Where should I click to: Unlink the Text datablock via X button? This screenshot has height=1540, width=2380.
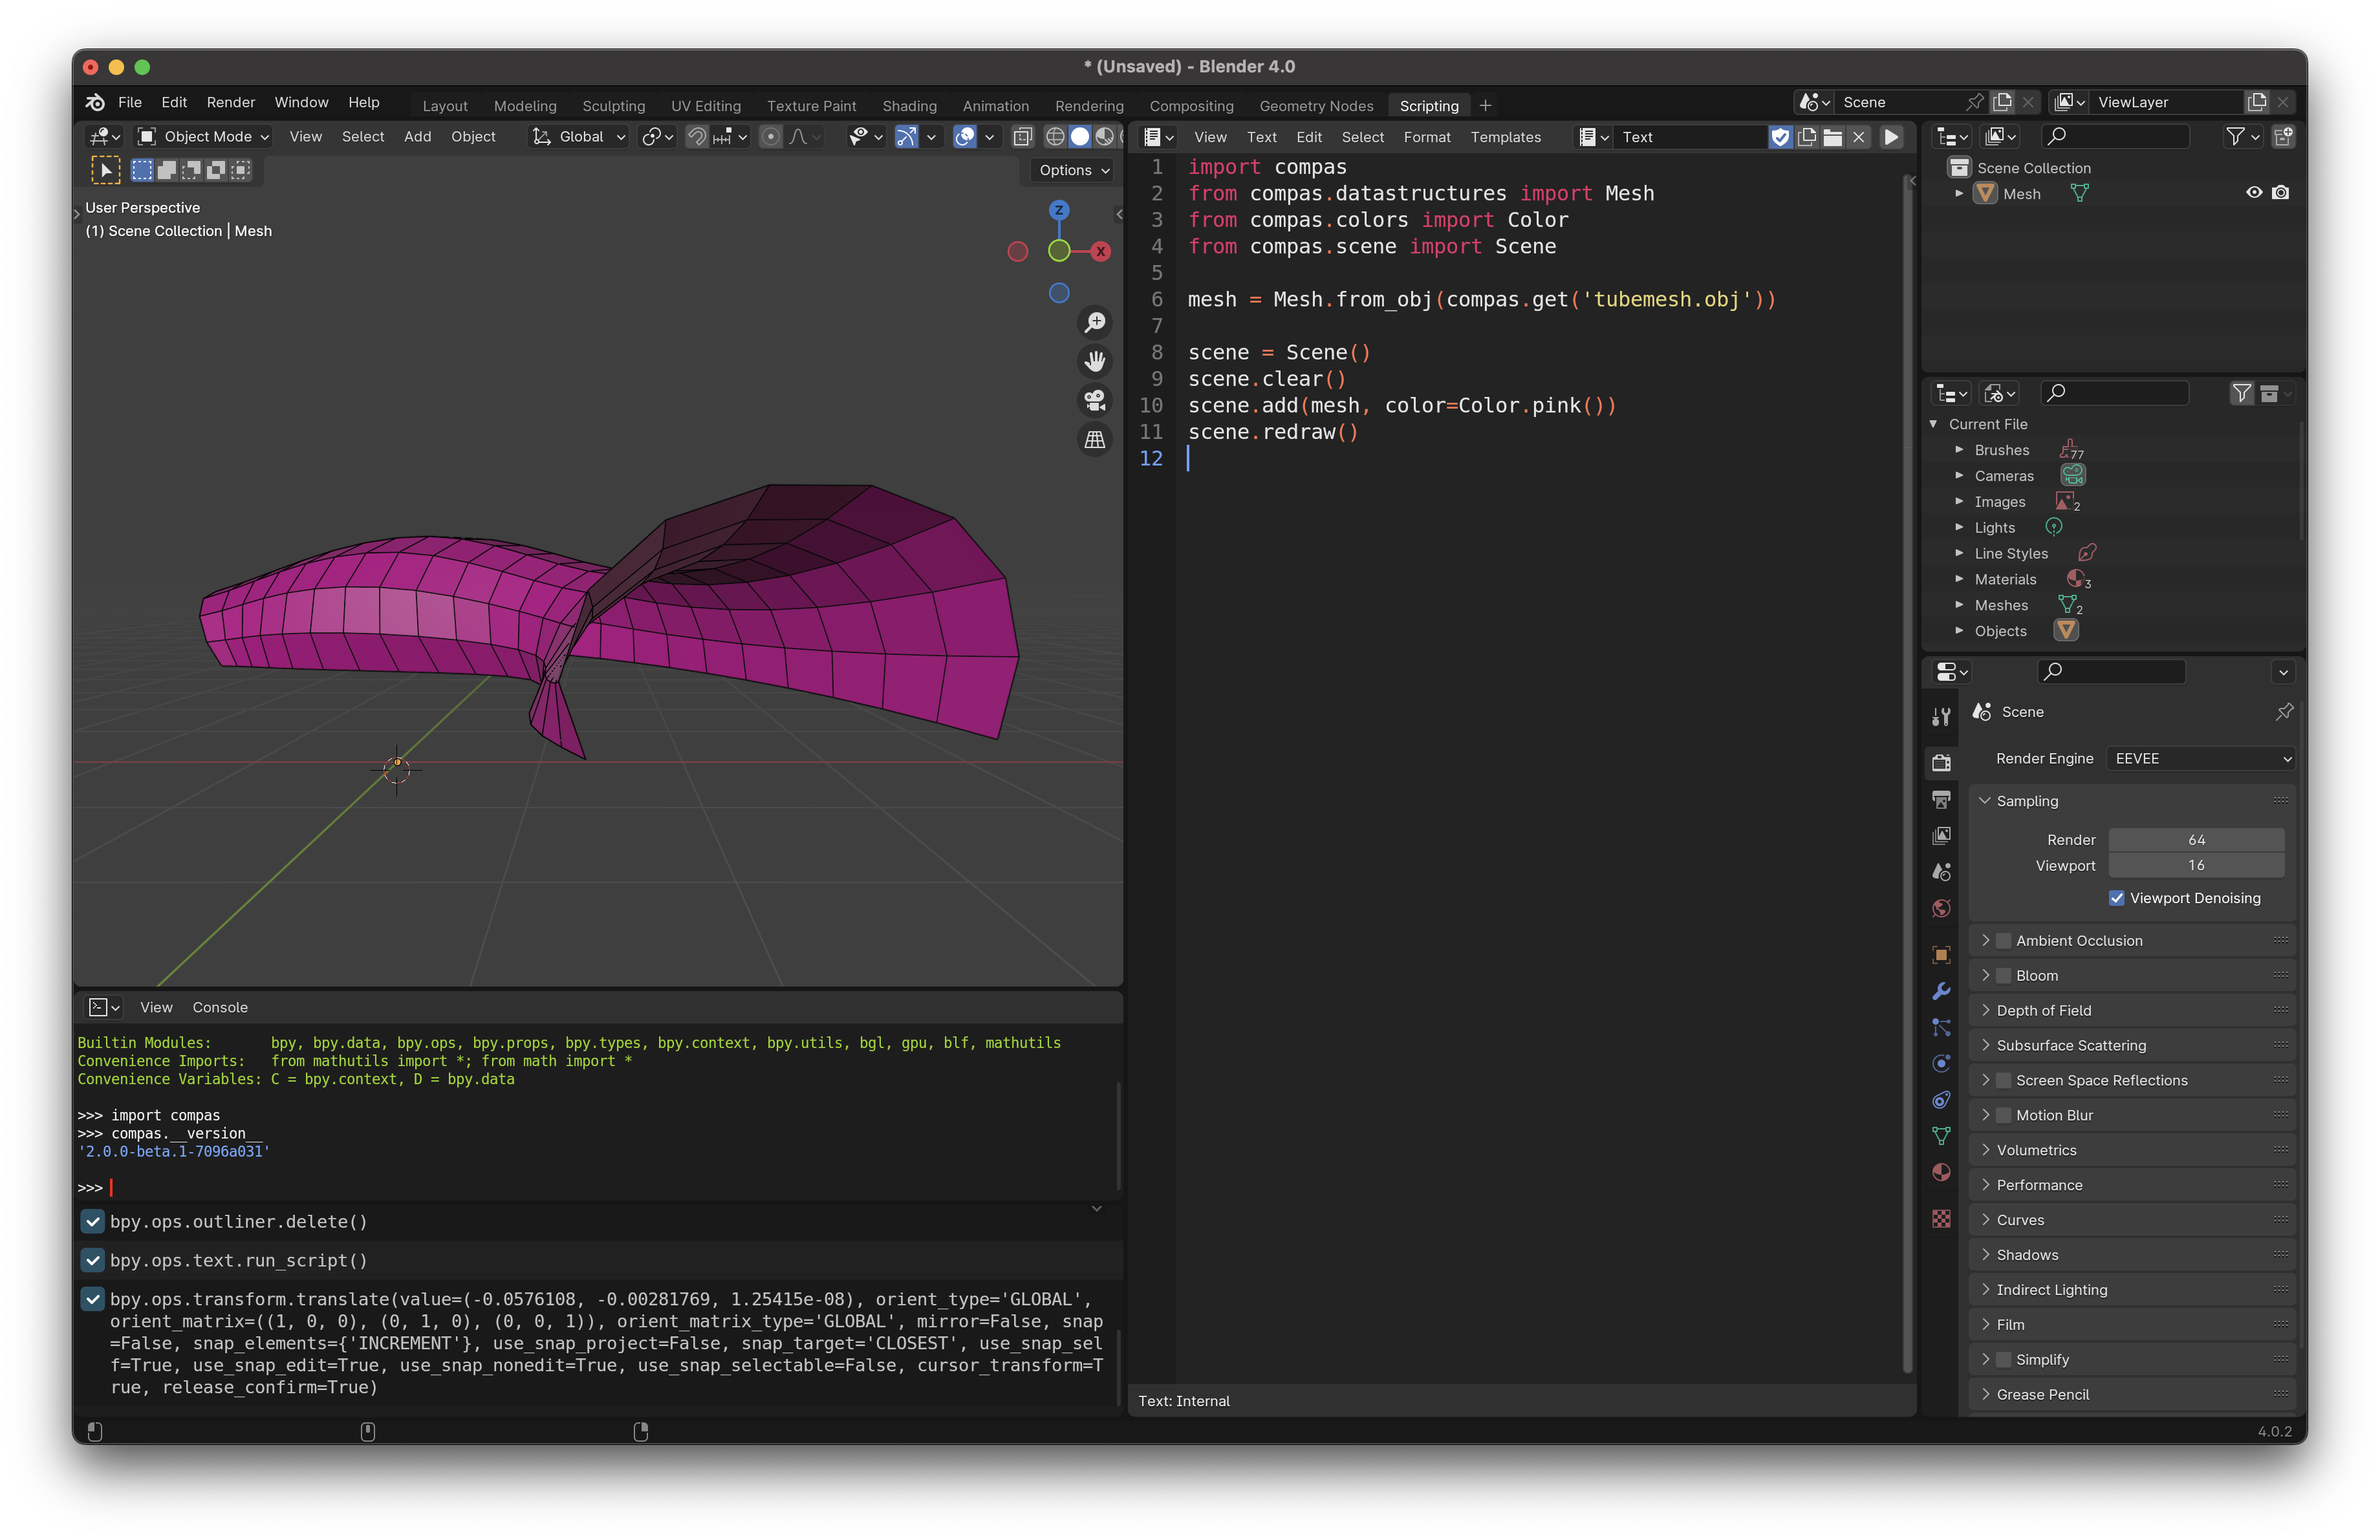pyautogui.click(x=1859, y=137)
